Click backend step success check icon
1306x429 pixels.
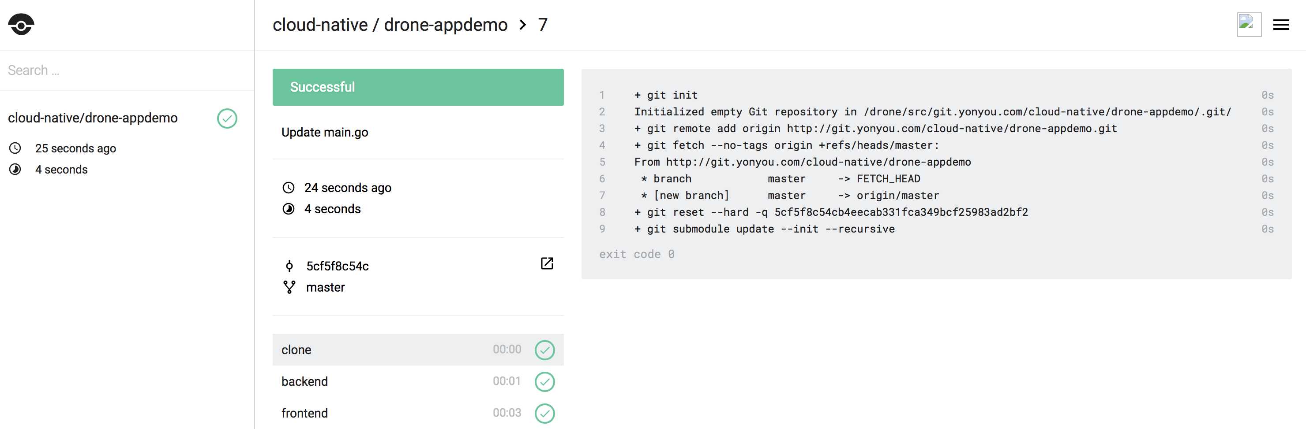(544, 381)
